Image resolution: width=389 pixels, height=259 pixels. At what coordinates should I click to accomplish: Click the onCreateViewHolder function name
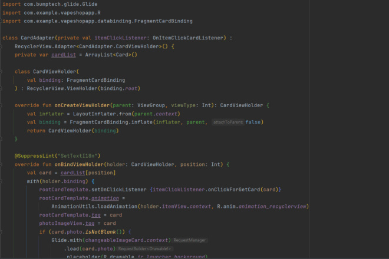82,105
